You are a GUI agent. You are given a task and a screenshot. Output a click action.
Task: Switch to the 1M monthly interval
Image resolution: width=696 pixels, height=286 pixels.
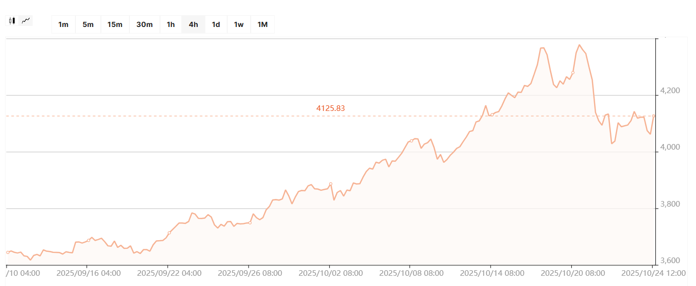click(262, 24)
